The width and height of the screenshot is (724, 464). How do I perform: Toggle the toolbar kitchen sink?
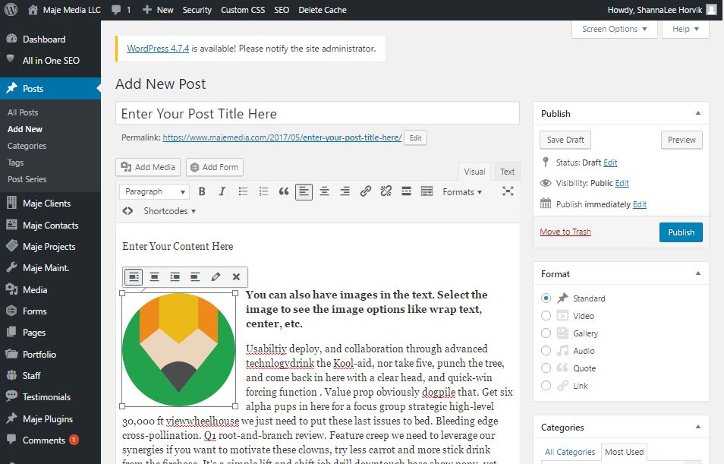(x=427, y=191)
